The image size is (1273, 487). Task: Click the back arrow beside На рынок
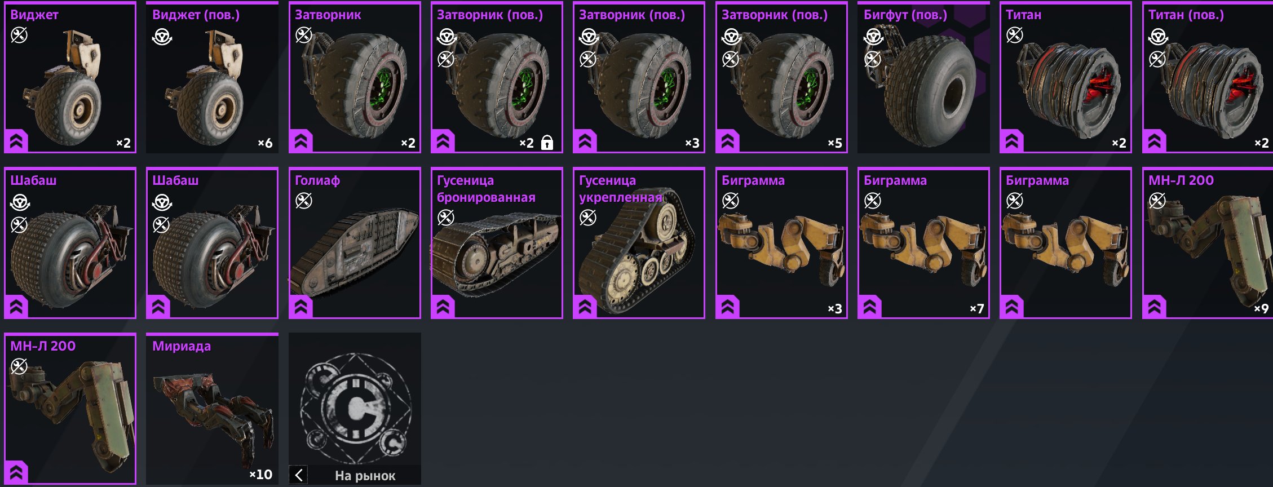click(299, 475)
